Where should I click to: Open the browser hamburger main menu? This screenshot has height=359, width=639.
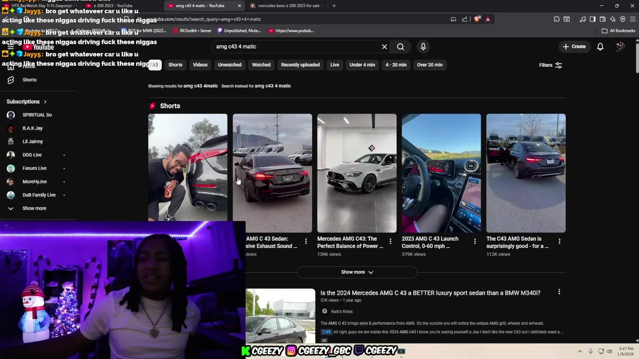[x=633, y=19]
